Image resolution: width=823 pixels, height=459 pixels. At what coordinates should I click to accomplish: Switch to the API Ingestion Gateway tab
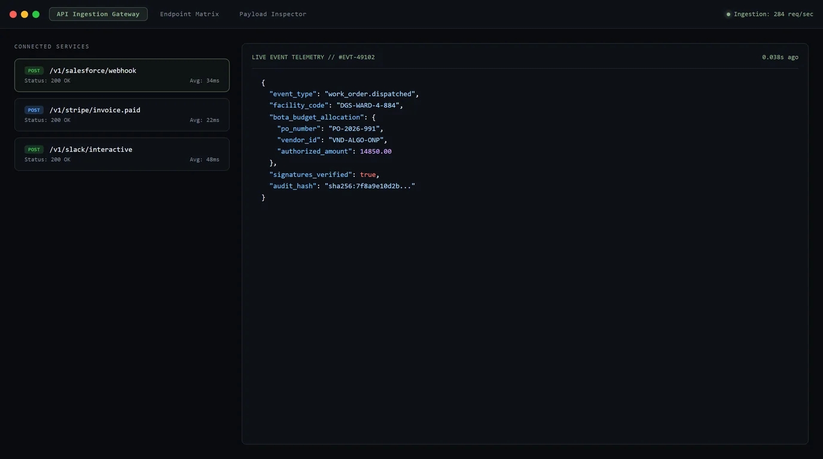pos(98,14)
